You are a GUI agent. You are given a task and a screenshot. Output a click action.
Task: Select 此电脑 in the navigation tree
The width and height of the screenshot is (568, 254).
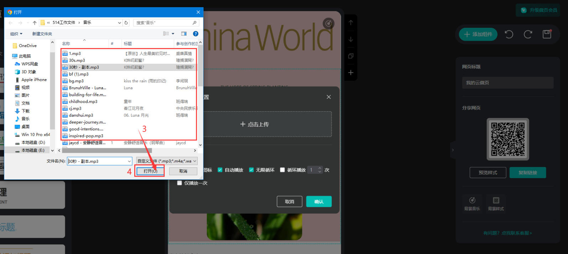25,56
